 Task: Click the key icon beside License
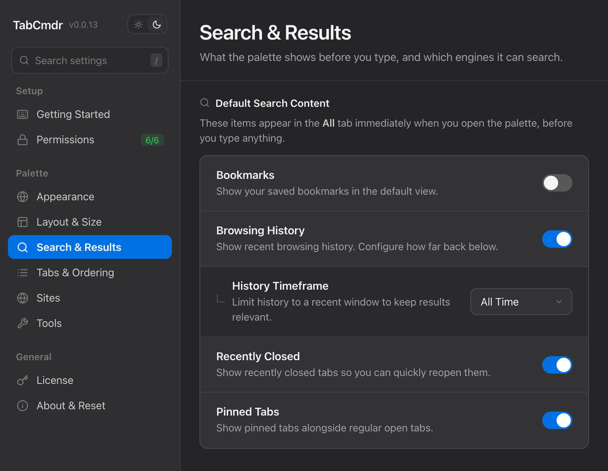tap(23, 380)
